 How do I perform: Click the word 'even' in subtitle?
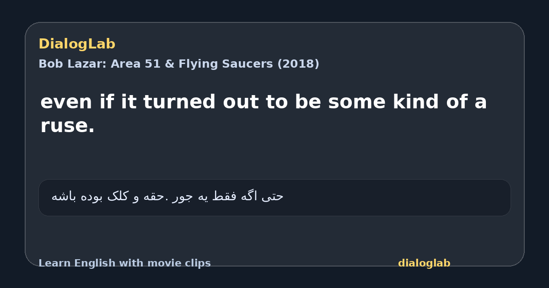[x=66, y=102]
